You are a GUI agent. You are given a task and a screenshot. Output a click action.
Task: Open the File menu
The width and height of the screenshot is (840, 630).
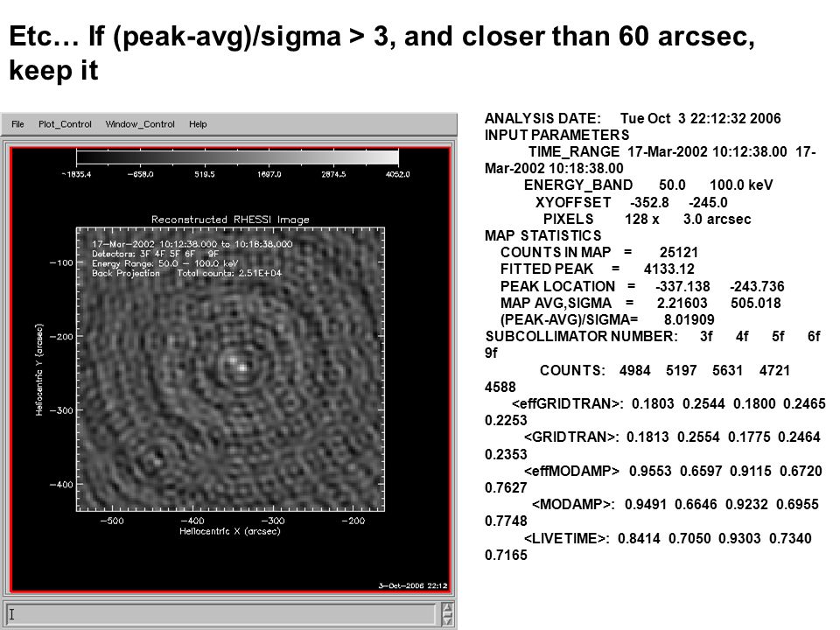pos(17,124)
